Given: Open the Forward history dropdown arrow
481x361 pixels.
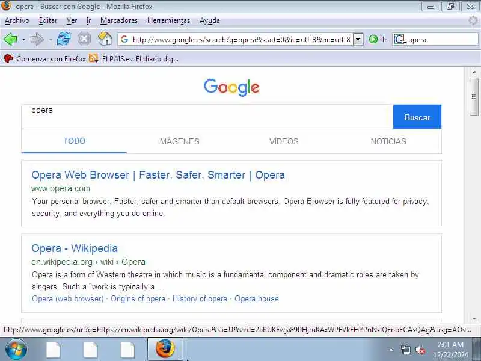Looking at the screenshot, I should click(x=51, y=40).
